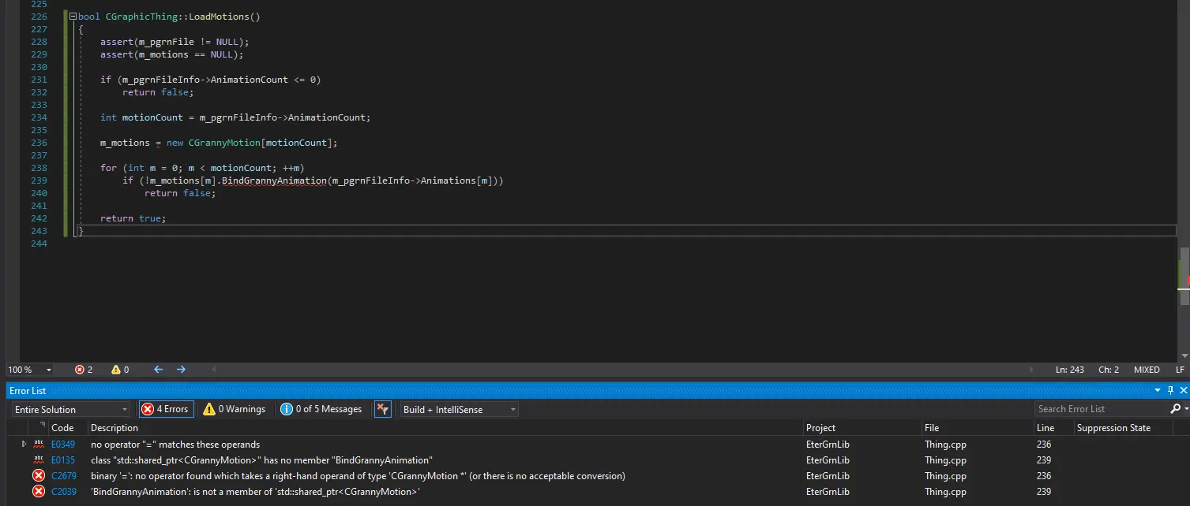Collapse the LoadMotions function outline
Screen dimensions: 1190x506
pyautogui.click(x=73, y=17)
